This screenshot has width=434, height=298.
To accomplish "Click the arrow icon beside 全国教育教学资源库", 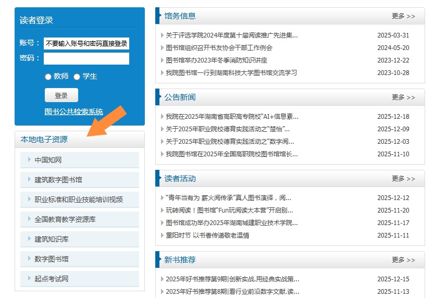I will [x=29, y=219].
